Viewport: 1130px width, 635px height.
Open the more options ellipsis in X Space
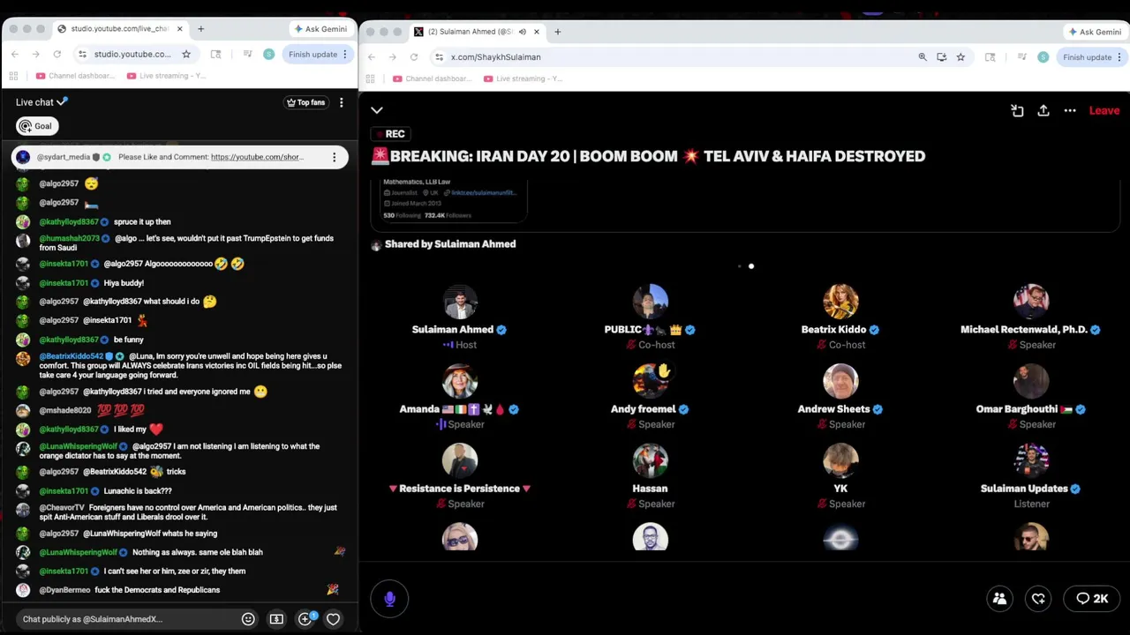click(1070, 110)
